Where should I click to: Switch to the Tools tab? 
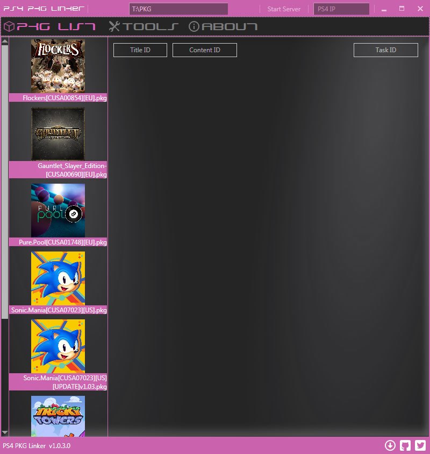click(x=143, y=26)
